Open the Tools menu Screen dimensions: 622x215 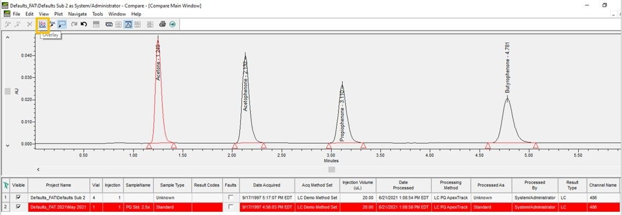click(x=98, y=14)
